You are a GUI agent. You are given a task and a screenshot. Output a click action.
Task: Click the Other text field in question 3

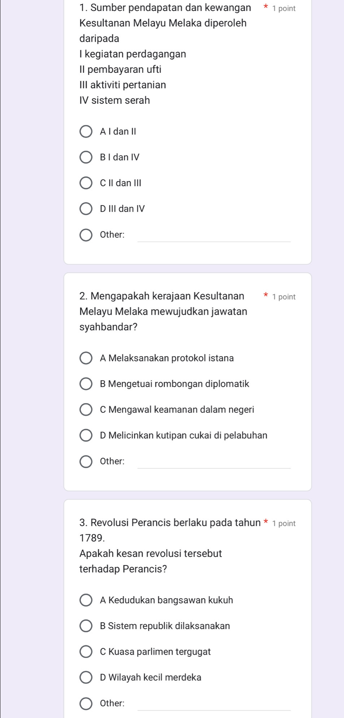214,705
